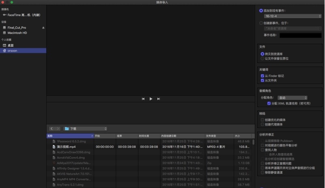Select the FaceTime camera in sidebar
The image size is (325, 188).
click(x=24, y=15)
